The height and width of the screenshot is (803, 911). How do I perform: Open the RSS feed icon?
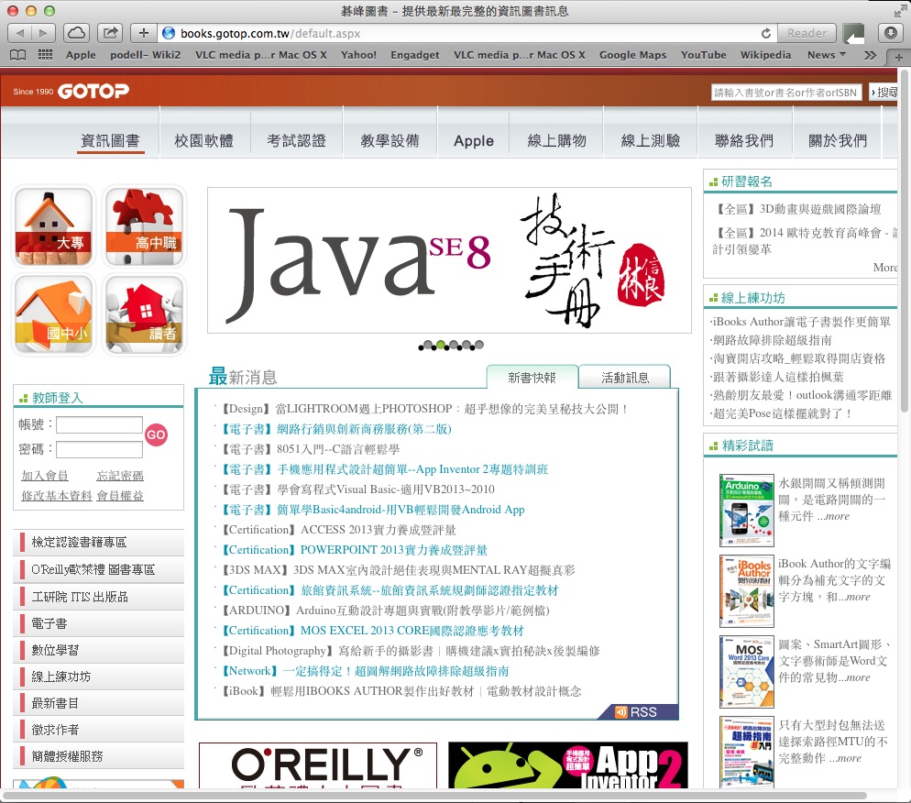coord(638,711)
